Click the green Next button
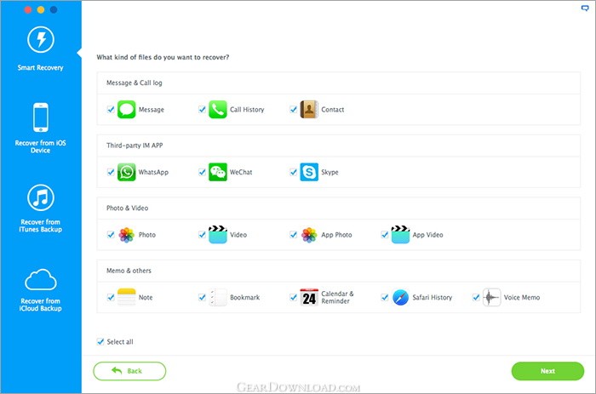The image size is (596, 394). click(547, 371)
